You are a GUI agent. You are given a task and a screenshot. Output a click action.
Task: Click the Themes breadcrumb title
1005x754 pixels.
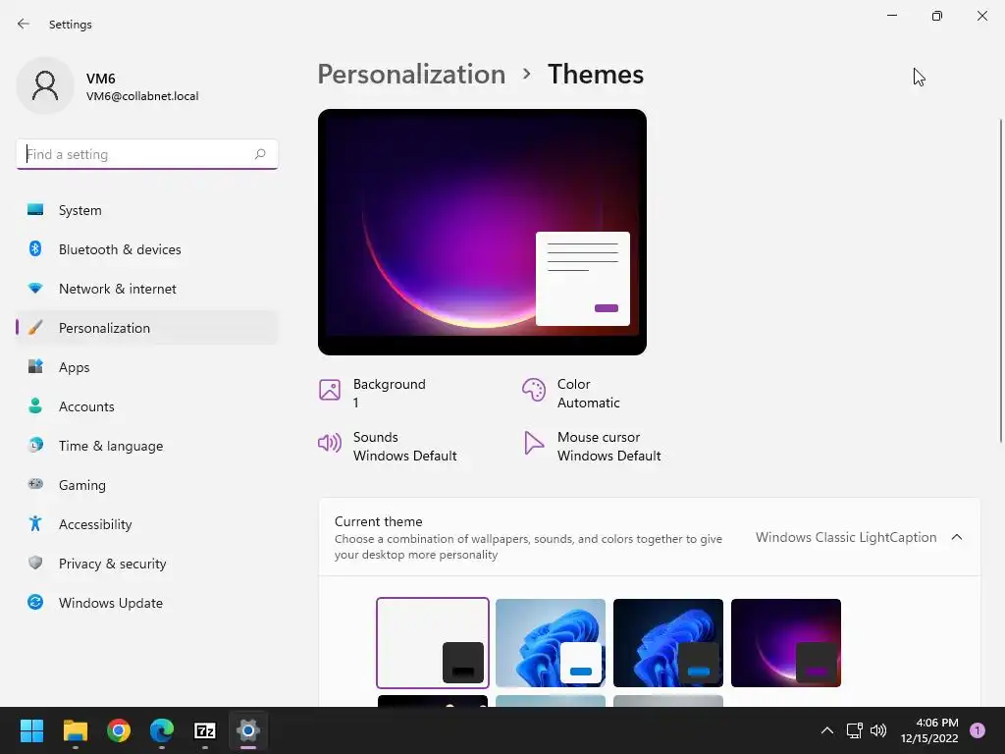pos(596,75)
